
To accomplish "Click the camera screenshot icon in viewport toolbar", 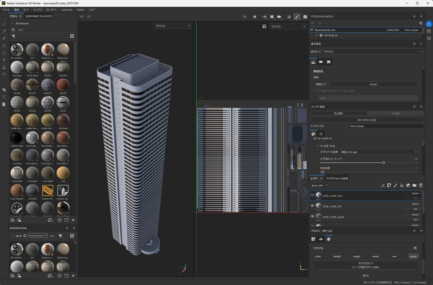I will tap(305, 17).
